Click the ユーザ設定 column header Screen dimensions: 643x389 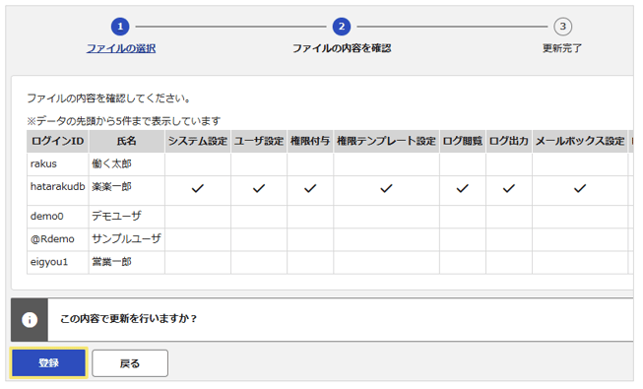tap(259, 141)
